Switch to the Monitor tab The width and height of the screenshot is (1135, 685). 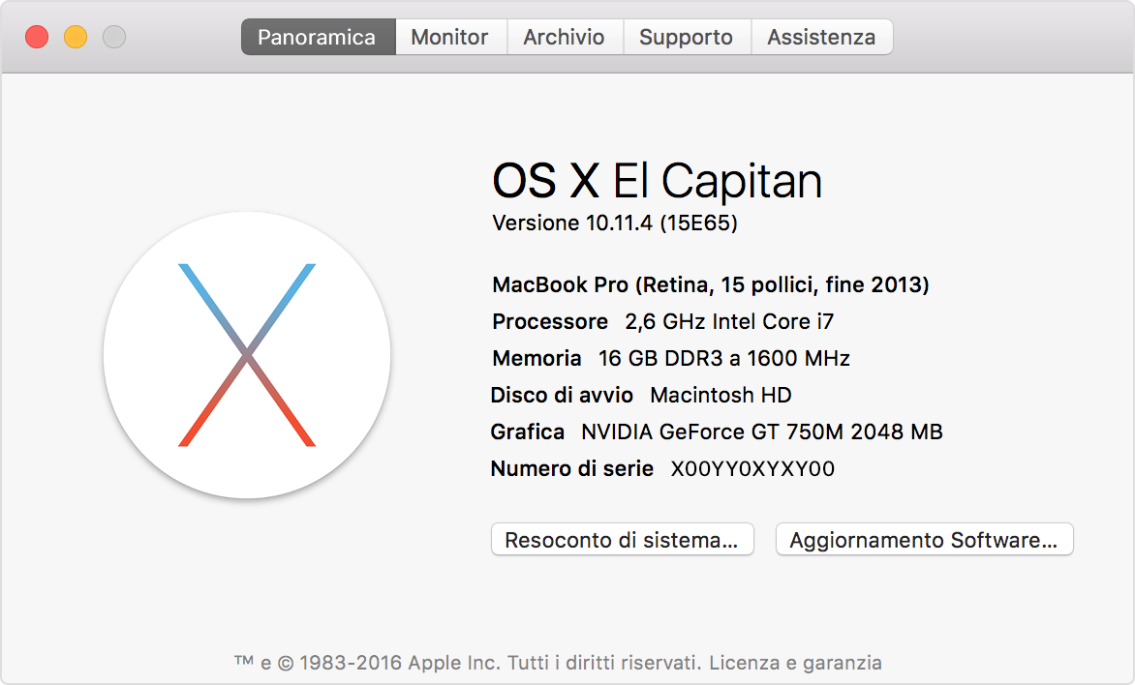(x=450, y=37)
